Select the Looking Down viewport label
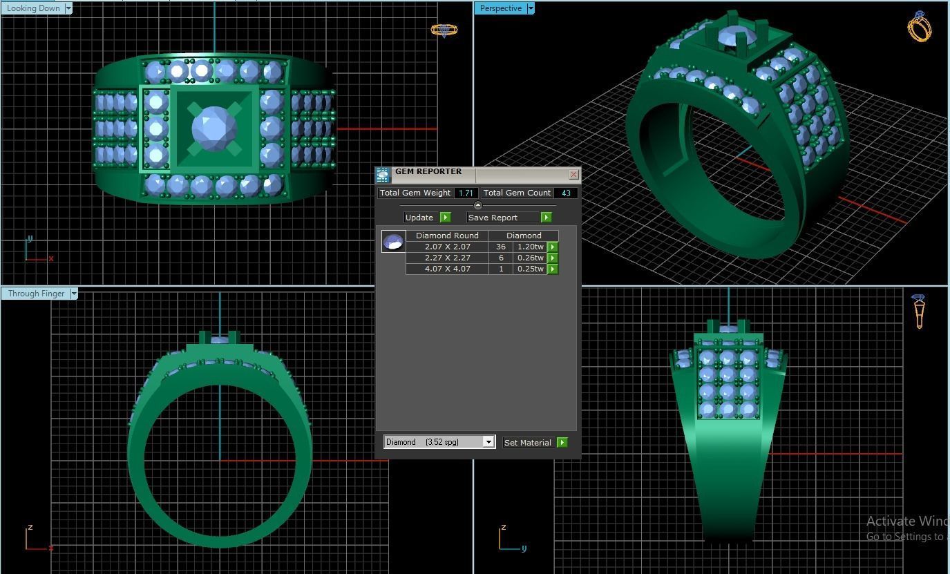950x574 pixels. pos(33,8)
